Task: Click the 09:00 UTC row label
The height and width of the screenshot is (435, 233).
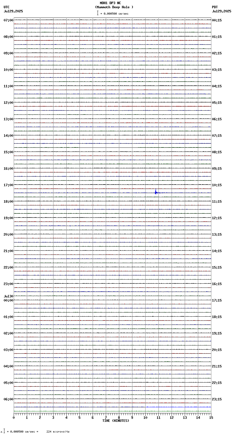Action: 8,53
